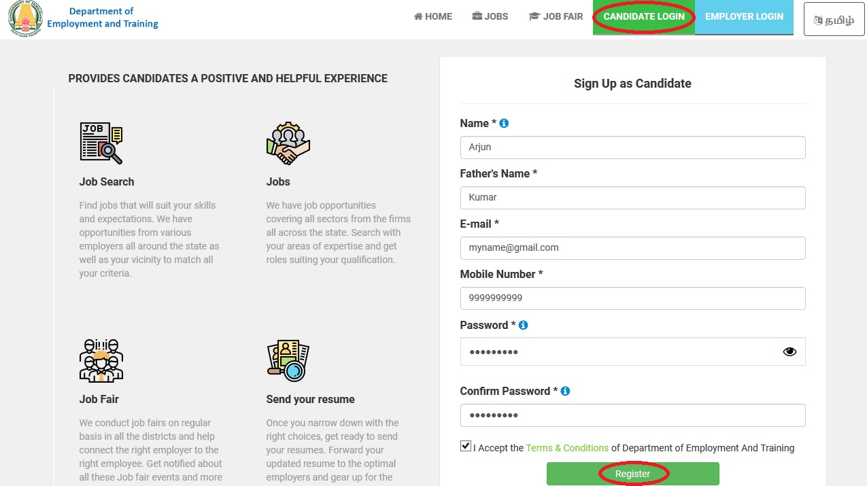Switch language to Tamil

[834, 20]
